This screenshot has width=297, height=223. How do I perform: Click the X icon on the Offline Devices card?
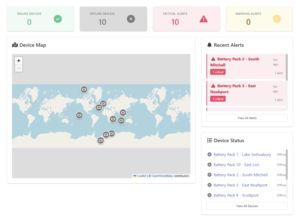click(x=131, y=19)
